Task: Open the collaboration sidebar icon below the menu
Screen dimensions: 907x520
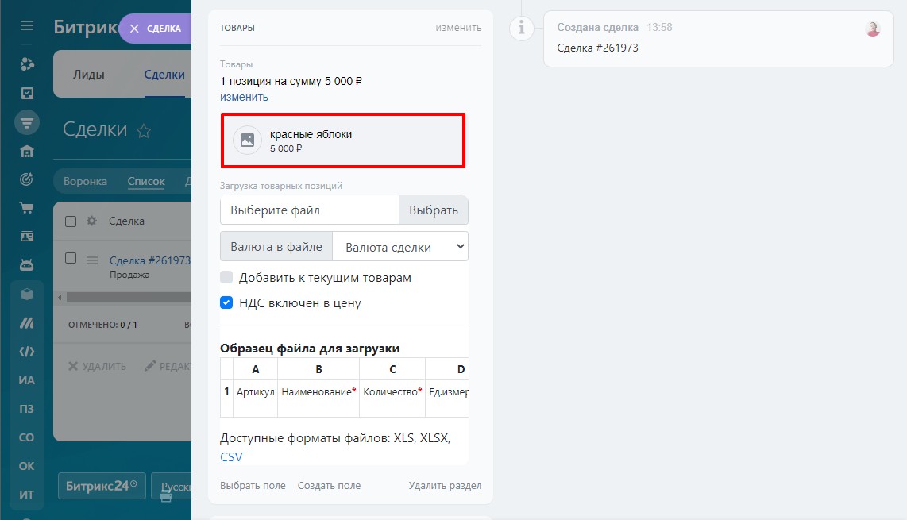Action: pos(27,64)
